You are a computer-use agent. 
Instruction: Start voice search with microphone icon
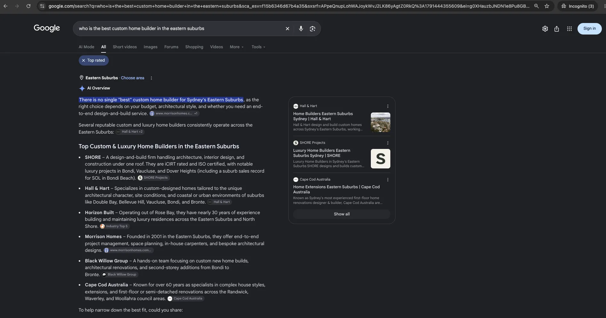[x=301, y=29]
